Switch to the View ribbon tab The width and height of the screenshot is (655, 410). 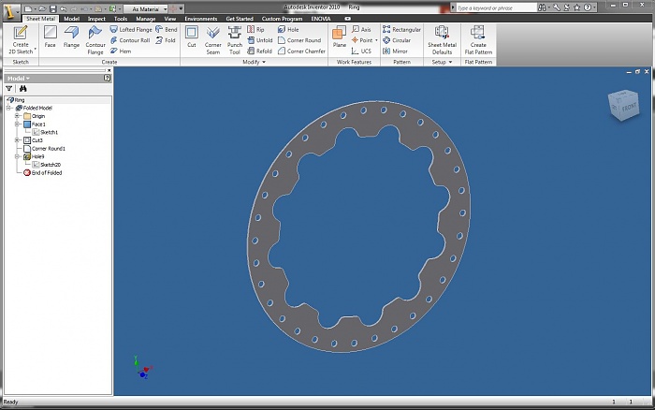[170, 19]
